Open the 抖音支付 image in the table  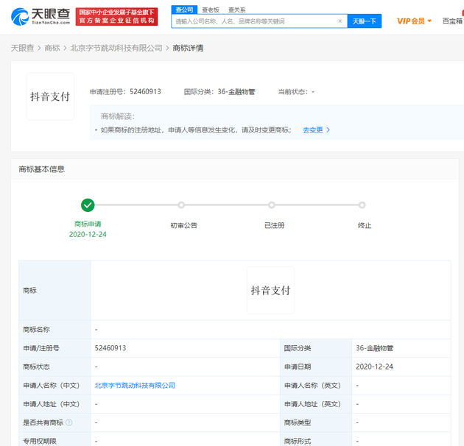270,290
